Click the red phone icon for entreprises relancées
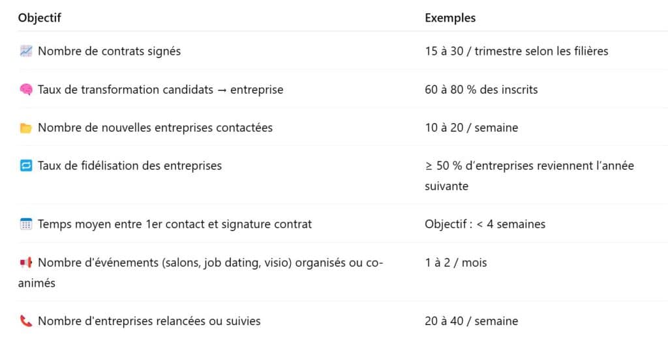The width and height of the screenshot is (668, 355). 25,321
